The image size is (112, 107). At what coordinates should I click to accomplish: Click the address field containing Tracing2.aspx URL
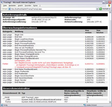pos(53,9)
